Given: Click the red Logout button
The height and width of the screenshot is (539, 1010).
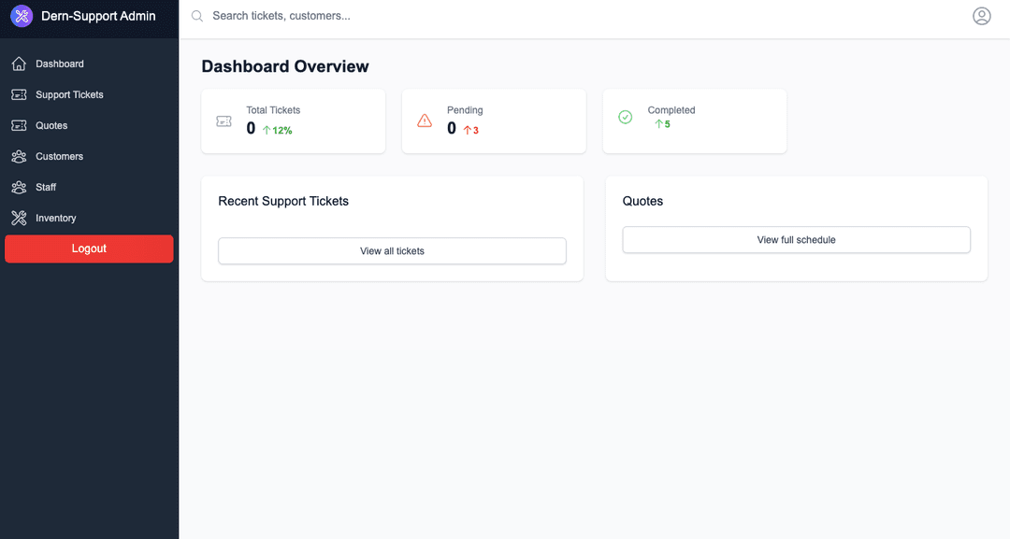Looking at the screenshot, I should coord(89,248).
